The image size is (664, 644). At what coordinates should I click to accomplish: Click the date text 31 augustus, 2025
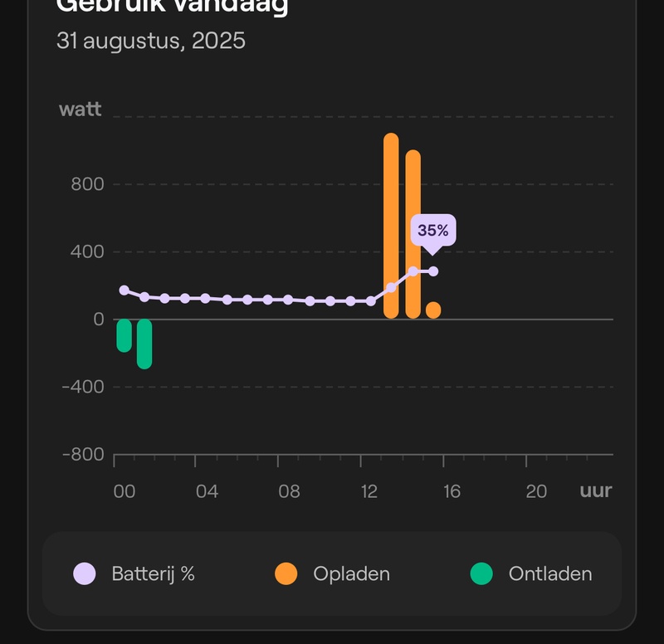coord(151,41)
